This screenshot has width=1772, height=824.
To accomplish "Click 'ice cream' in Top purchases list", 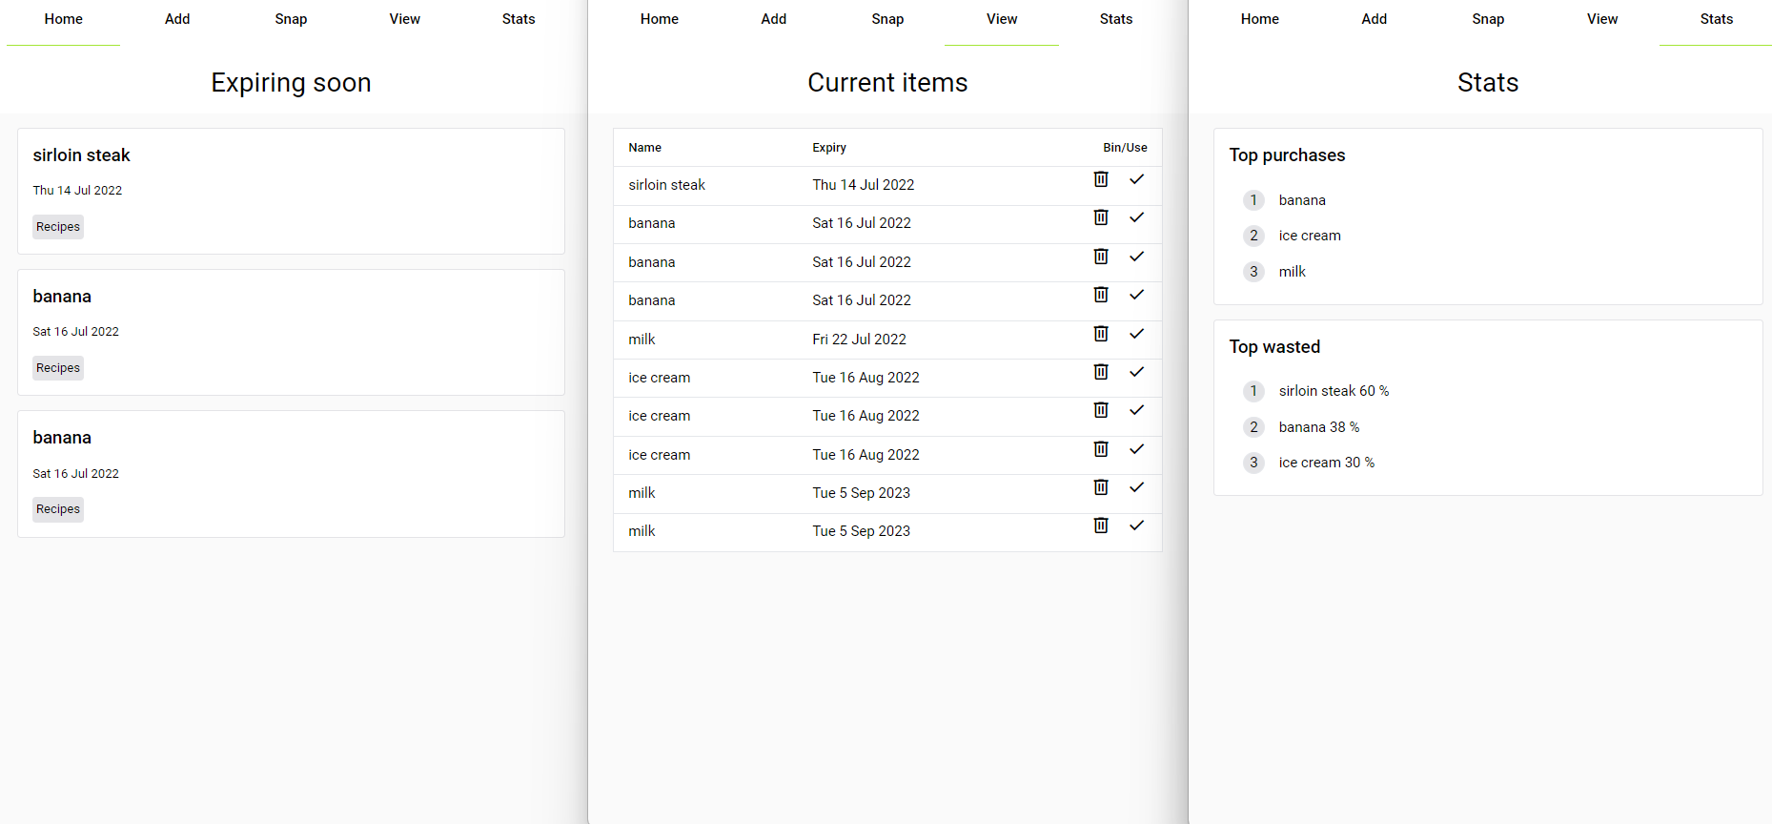I will [1310, 236].
